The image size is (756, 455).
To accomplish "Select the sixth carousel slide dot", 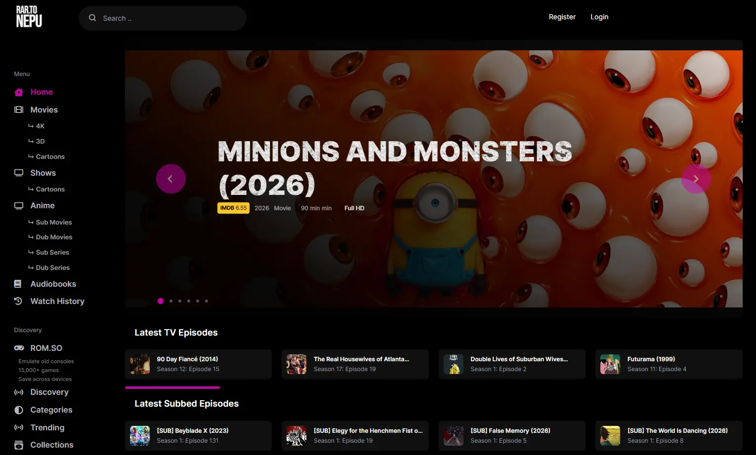I will coord(207,301).
